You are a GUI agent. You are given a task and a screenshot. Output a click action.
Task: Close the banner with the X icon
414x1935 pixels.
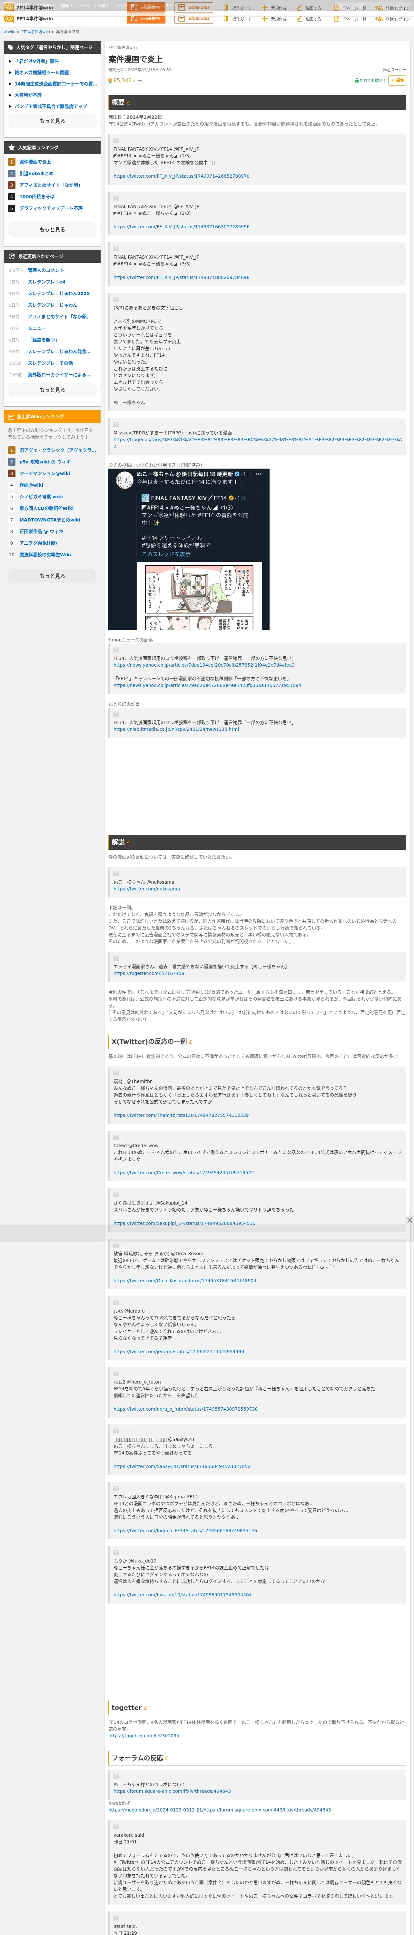(409, 1221)
